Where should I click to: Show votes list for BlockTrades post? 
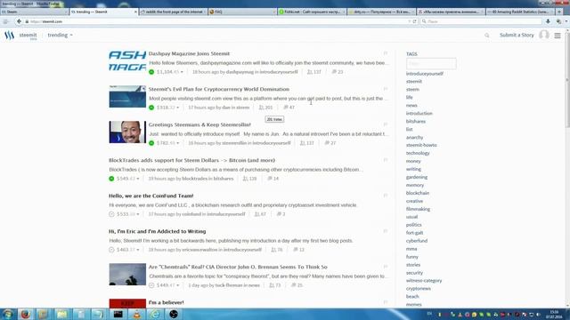point(249,179)
